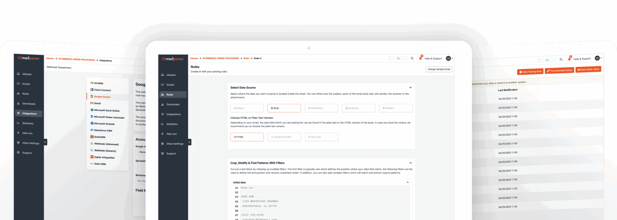This screenshot has width=617, height=220.
Task: Open notifications bell in center window
Action: 421,58
